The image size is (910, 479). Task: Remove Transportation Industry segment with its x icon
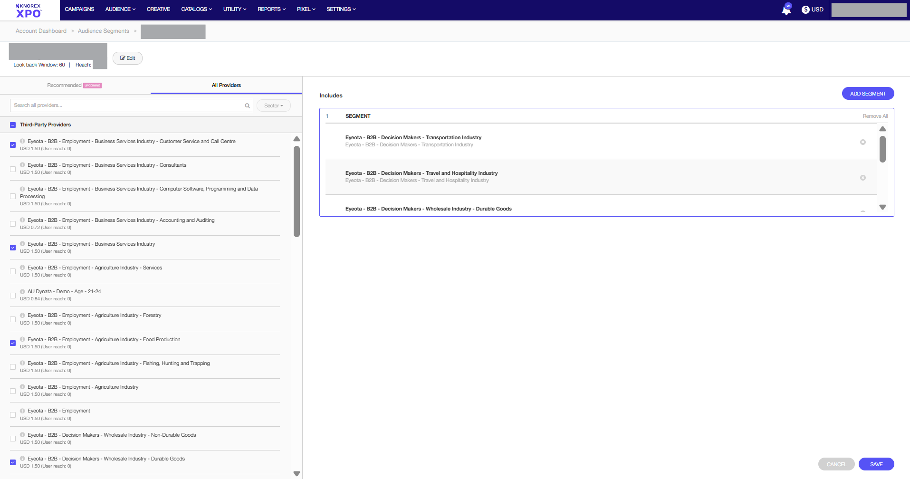[863, 142]
